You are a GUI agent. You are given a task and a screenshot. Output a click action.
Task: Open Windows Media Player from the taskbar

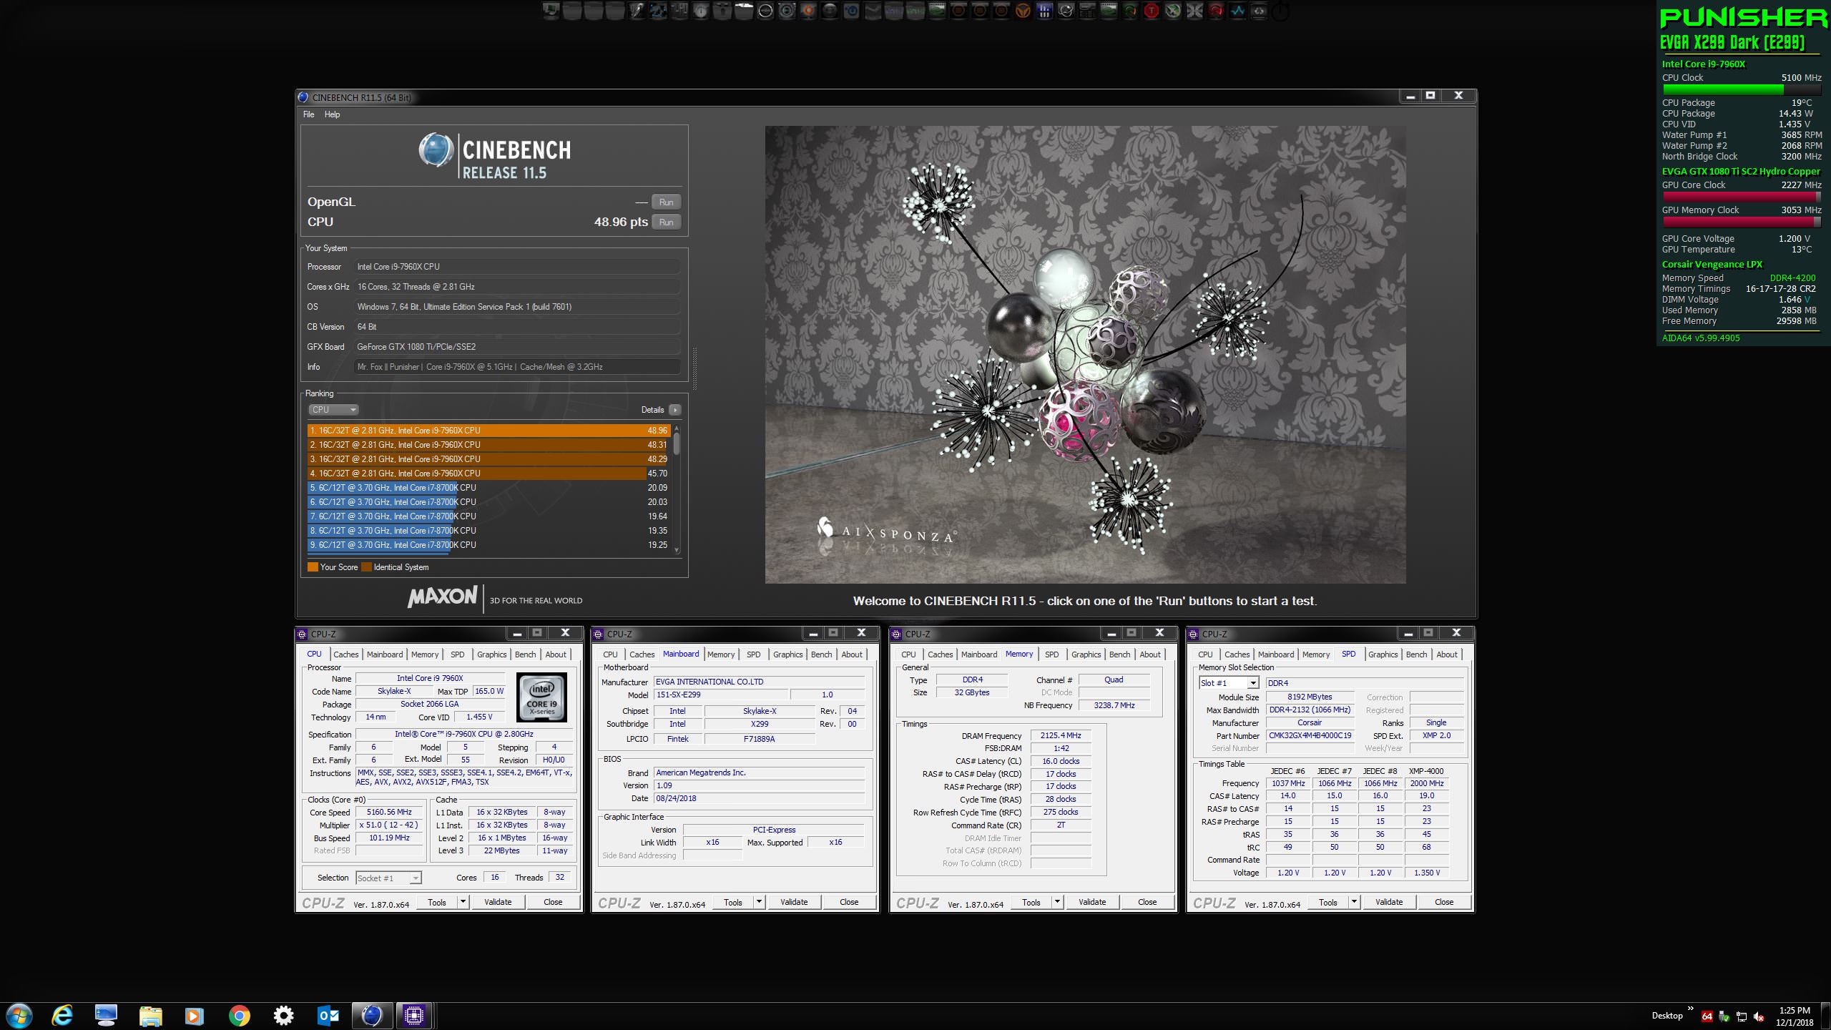pos(194,1015)
